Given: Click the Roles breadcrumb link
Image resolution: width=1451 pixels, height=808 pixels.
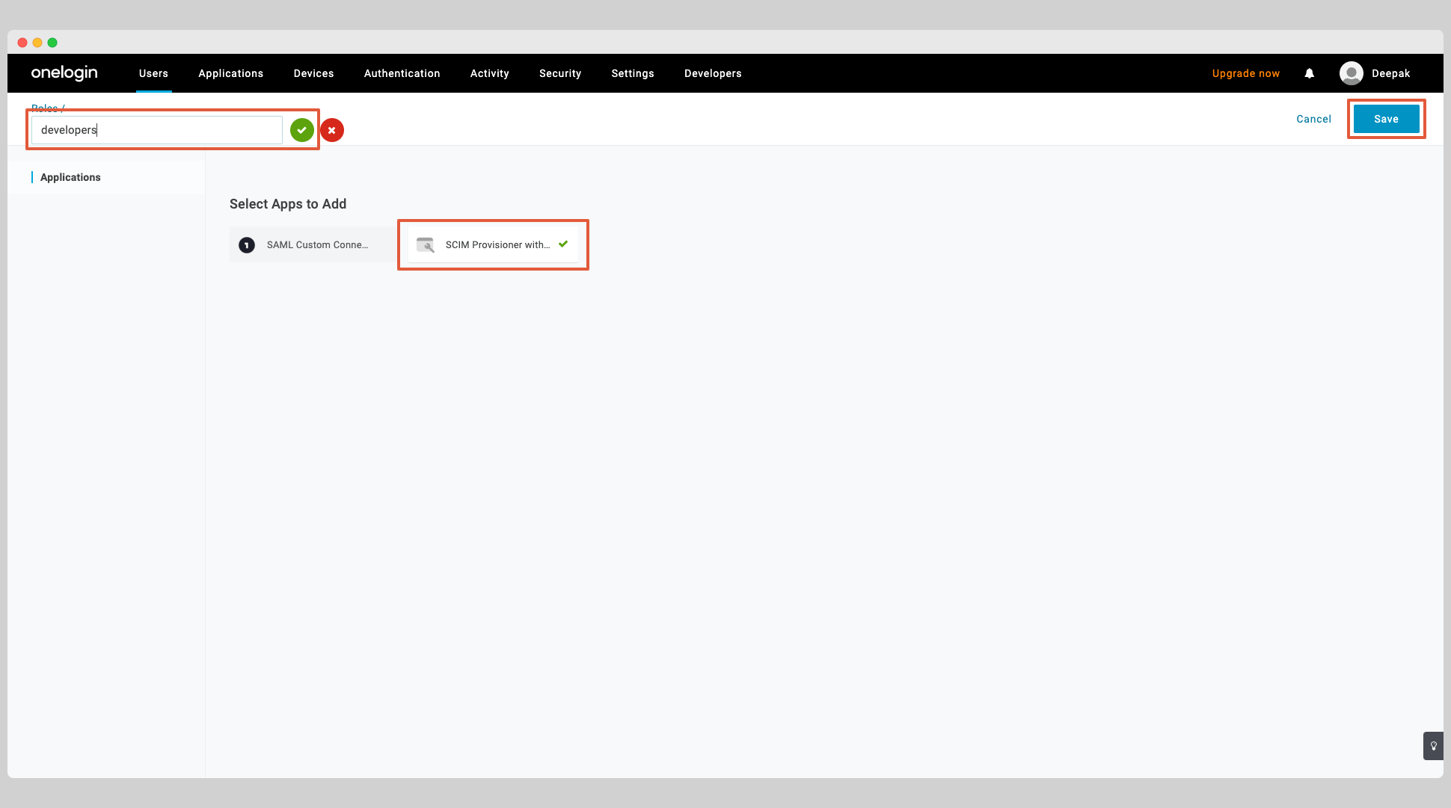Looking at the screenshot, I should coord(45,108).
